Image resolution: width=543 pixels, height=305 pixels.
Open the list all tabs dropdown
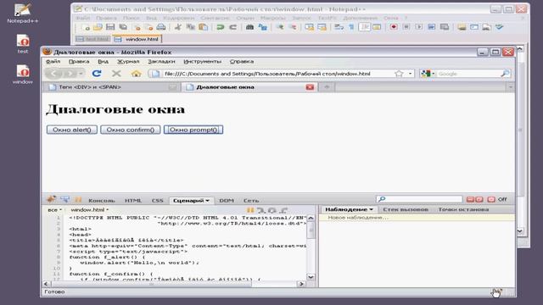point(510,87)
